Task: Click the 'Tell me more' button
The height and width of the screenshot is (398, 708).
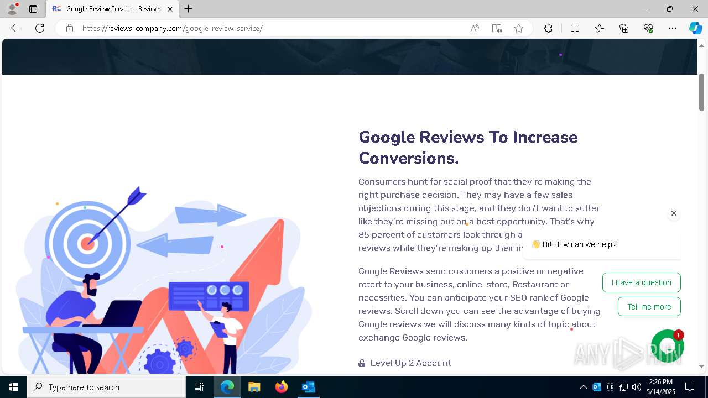Action: click(649, 307)
